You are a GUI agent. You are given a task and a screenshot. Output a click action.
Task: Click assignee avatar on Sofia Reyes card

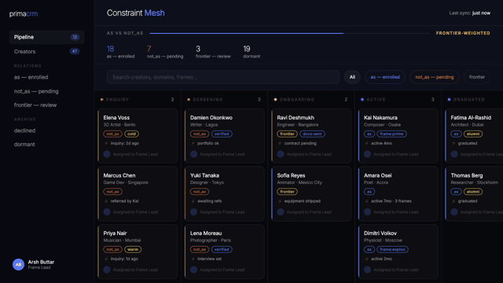pos(281,212)
